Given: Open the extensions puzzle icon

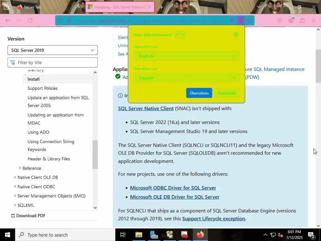Looking at the screenshot, I should (302, 20).
